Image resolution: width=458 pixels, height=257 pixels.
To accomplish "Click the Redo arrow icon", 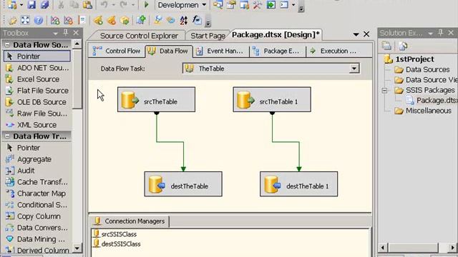I will tap(124, 4).
